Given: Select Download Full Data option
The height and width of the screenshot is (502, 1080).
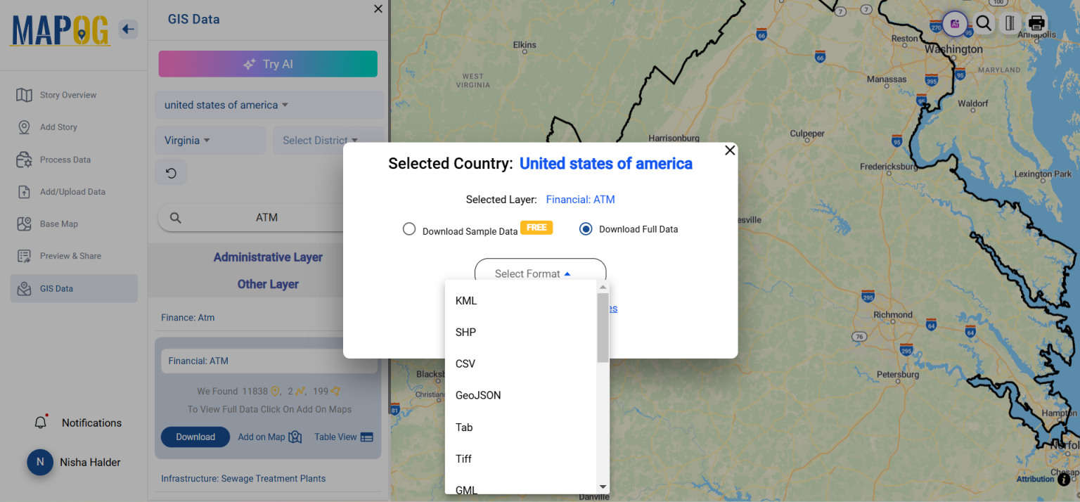Looking at the screenshot, I should tap(586, 229).
